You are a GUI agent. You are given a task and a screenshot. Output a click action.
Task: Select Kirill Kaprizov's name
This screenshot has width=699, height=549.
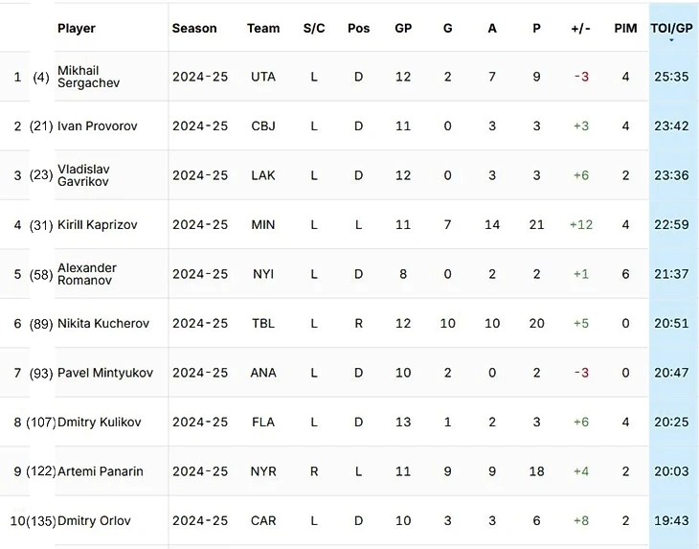pyautogui.click(x=97, y=224)
